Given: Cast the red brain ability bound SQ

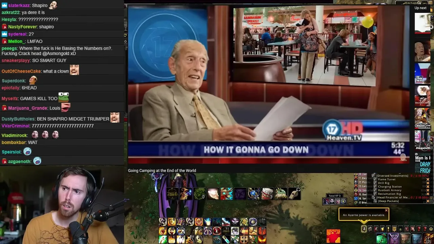Looking at the screenshot, I should pos(262,231).
